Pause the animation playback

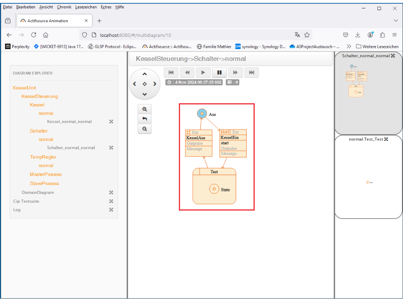[219, 73]
